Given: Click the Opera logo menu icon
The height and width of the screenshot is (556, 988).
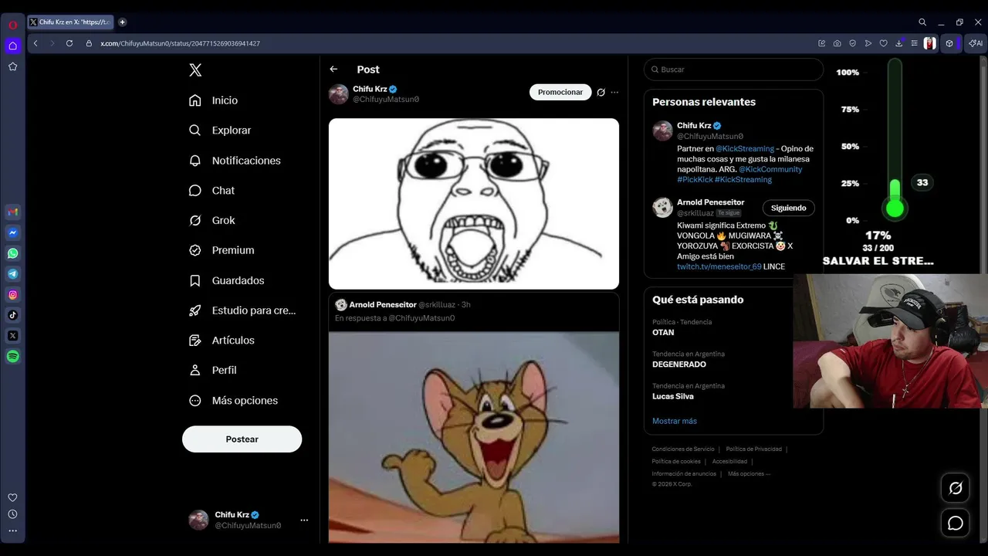Looking at the screenshot, I should 12,25.
